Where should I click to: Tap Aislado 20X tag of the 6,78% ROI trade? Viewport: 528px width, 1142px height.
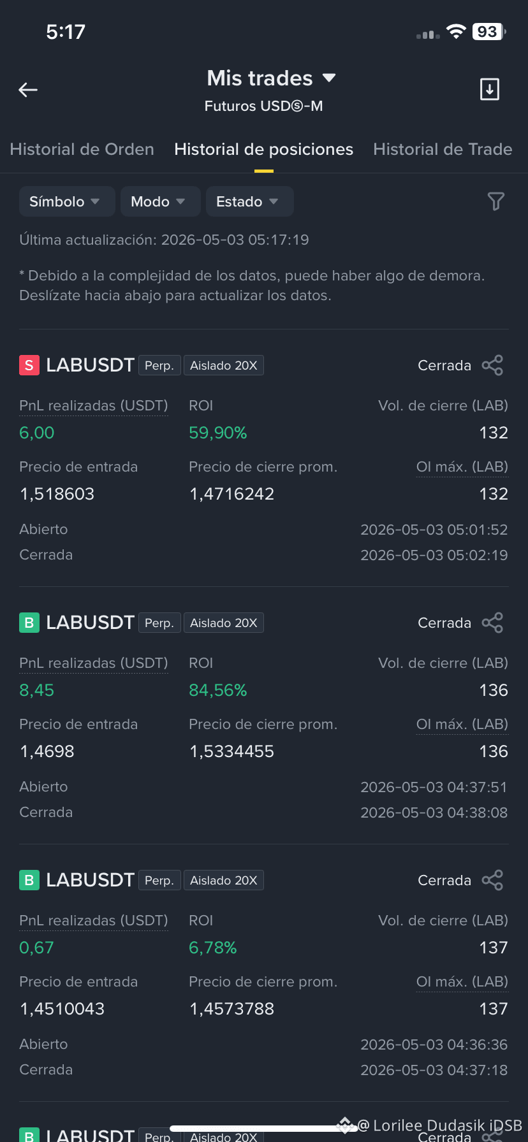(224, 880)
